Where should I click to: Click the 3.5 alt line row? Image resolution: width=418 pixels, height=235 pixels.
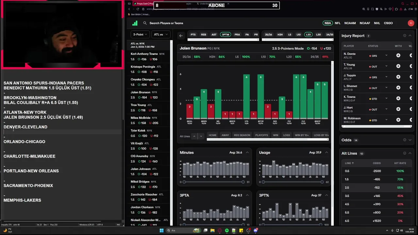377,196
